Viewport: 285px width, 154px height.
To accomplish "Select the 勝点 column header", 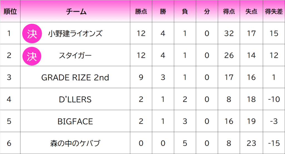I will (x=141, y=12).
